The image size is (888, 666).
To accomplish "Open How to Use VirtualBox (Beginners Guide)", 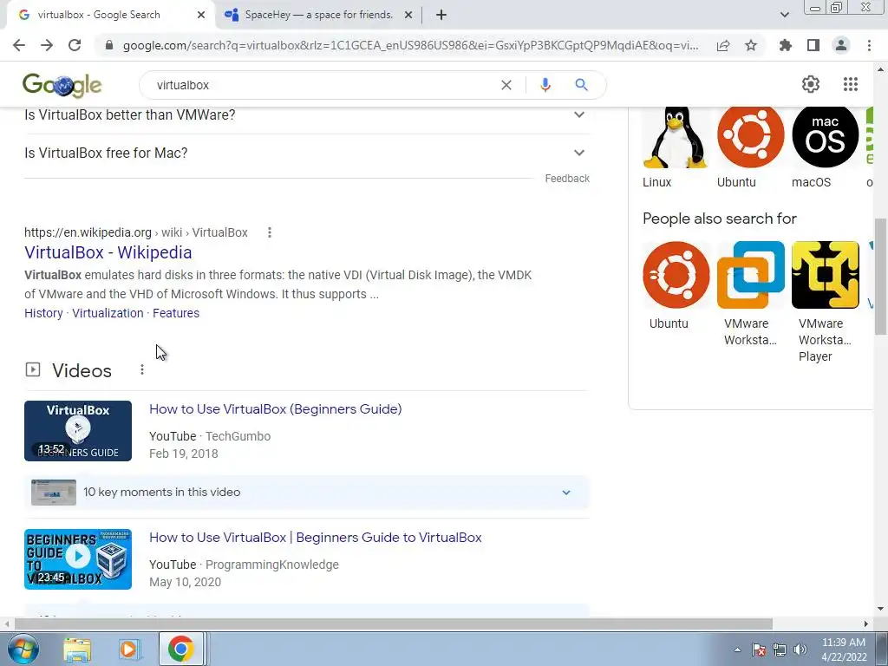I will pos(275,409).
